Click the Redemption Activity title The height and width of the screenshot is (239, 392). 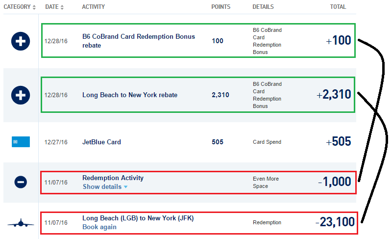coord(113,178)
